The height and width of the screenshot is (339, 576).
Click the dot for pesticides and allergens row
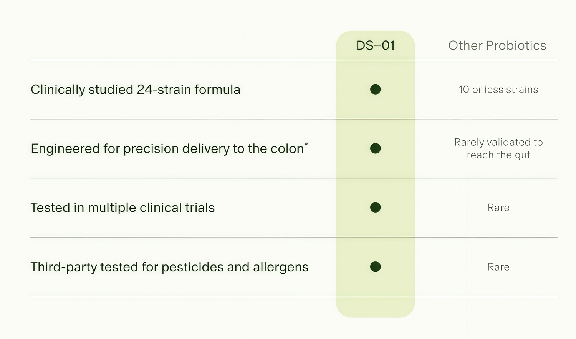(375, 267)
